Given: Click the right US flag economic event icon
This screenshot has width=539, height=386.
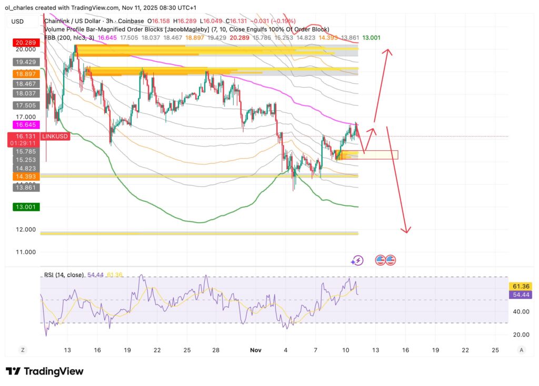Looking at the screenshot, I should pos(390,259).
